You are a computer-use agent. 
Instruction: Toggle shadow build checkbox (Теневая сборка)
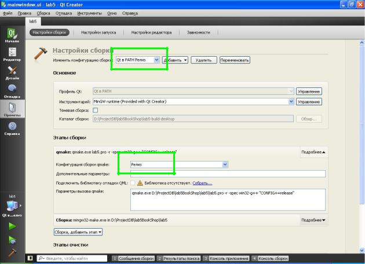[95, 110]
